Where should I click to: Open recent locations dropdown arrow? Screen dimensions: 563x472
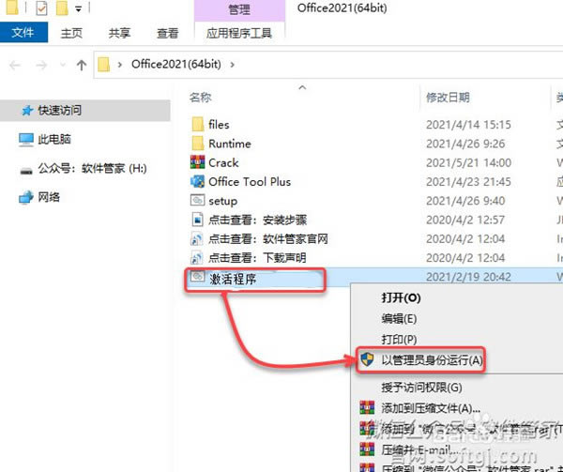(x=63, y=65)
